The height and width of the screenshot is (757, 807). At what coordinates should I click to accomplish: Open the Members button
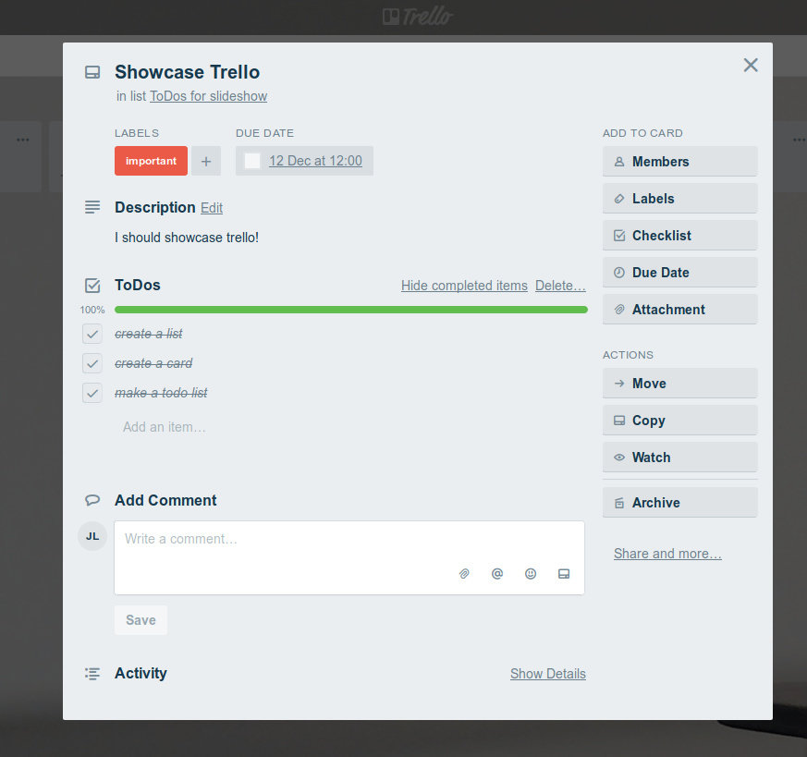[679, 162]
